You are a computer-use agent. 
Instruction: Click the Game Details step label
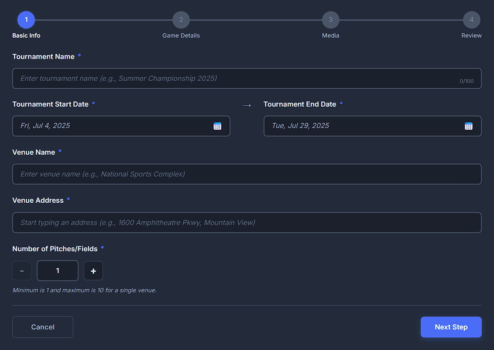[181, 36]
